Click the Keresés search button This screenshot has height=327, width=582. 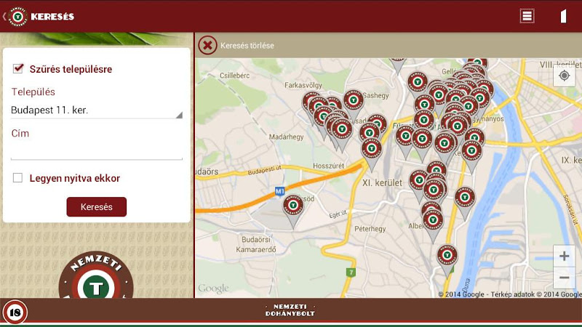97,207
